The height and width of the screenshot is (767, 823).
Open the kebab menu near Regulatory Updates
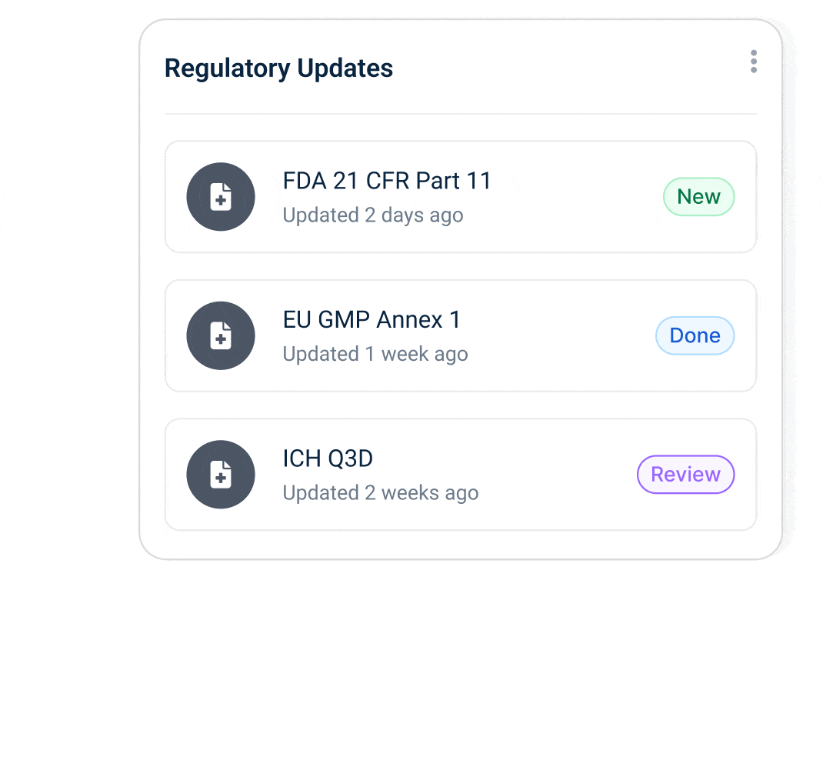tap(754, 62)
